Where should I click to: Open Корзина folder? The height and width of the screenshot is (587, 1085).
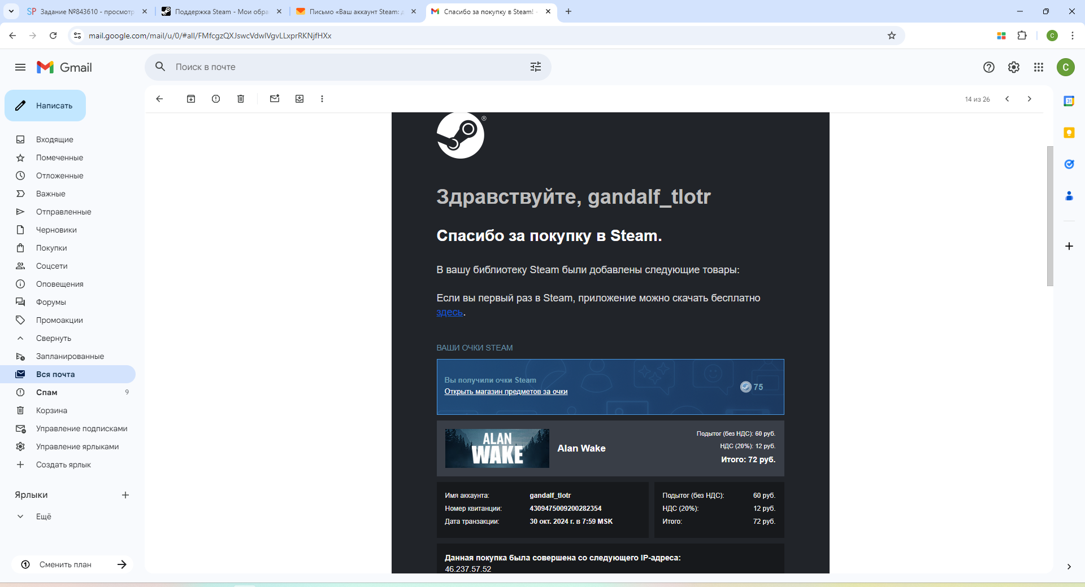coord(68,410)
